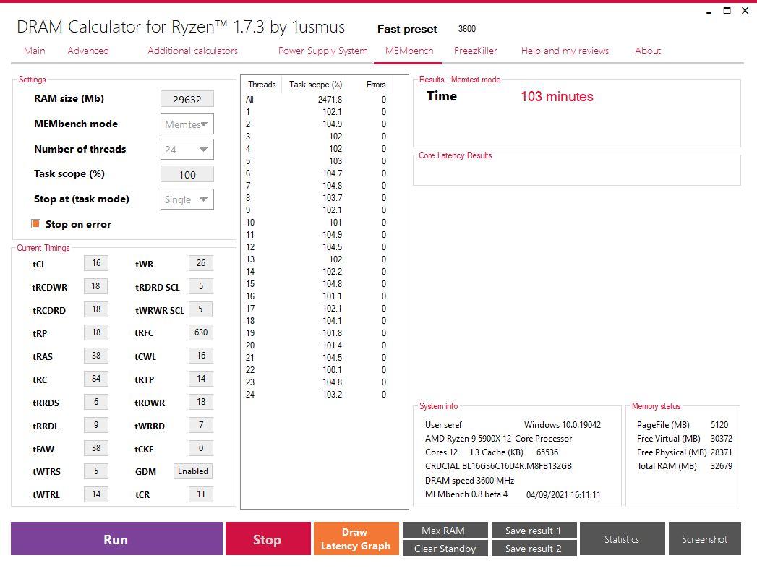Screen dimensions: 757x571
Task: Click the Clear Standby button
Action: [x=445, y=549]
